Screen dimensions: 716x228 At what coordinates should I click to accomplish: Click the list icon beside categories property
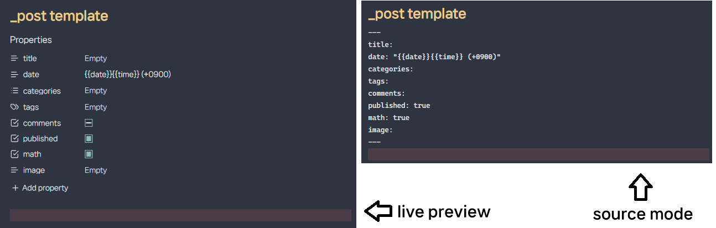click(x=15, y=91)
